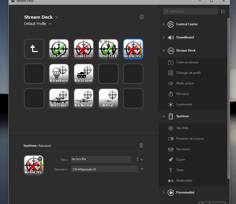Close the Stream Deck window

click(x=224, y=1)
